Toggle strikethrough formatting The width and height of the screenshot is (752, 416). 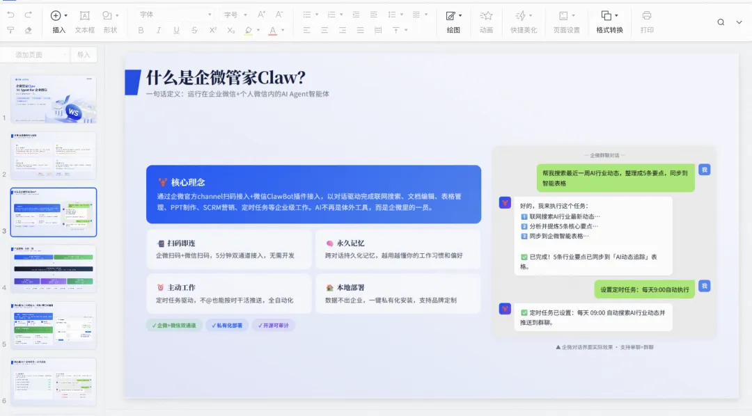click(194, 30)
